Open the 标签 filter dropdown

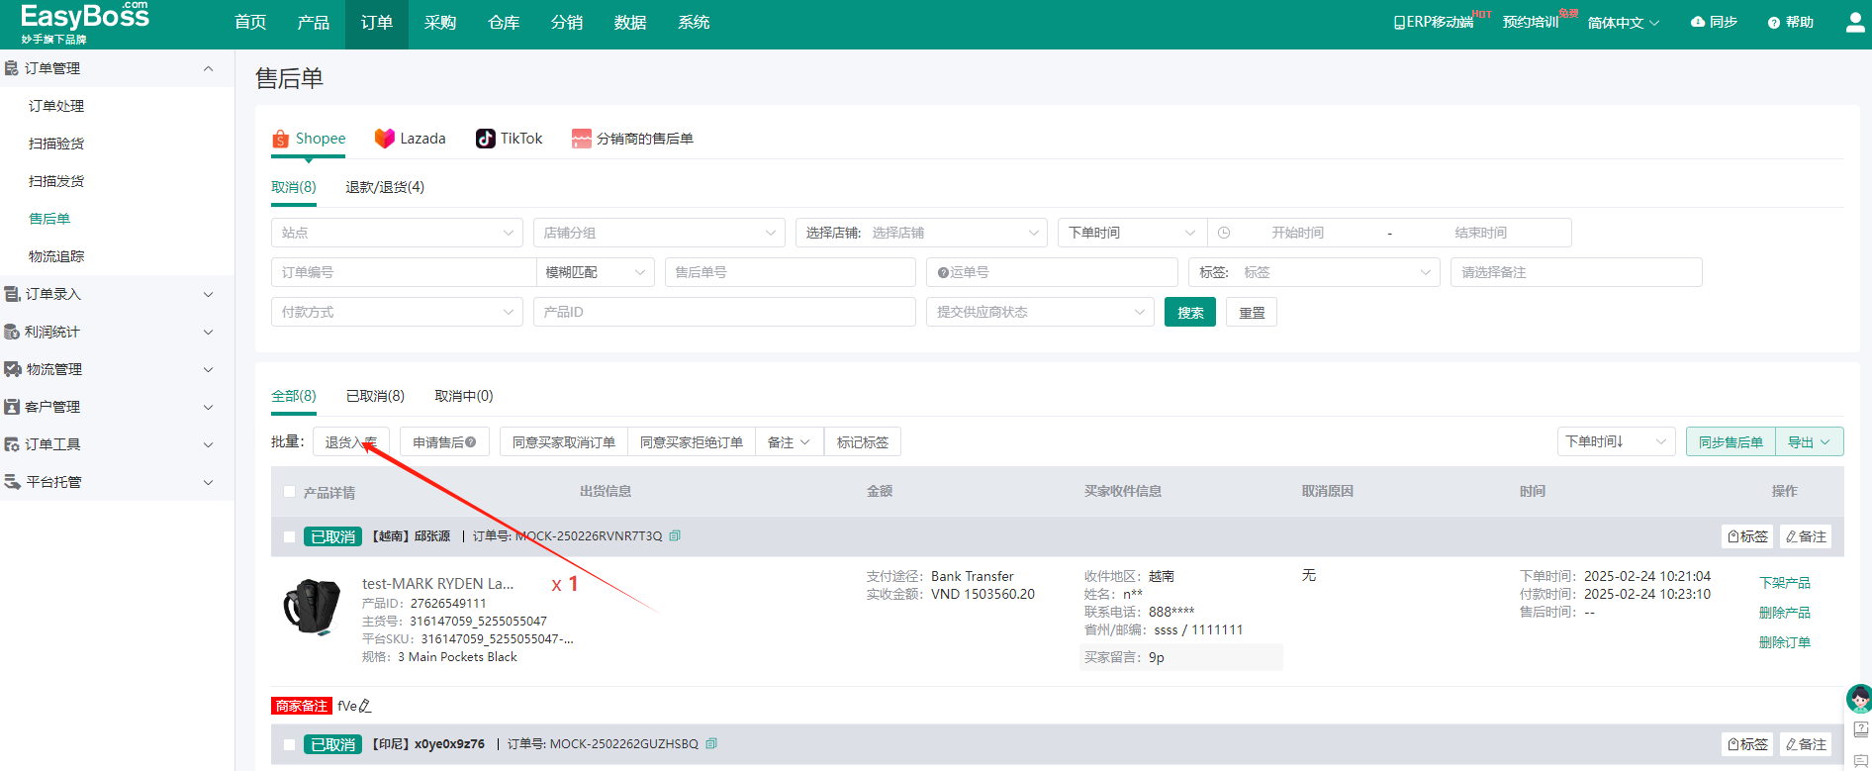click(x=1314, y=272)
